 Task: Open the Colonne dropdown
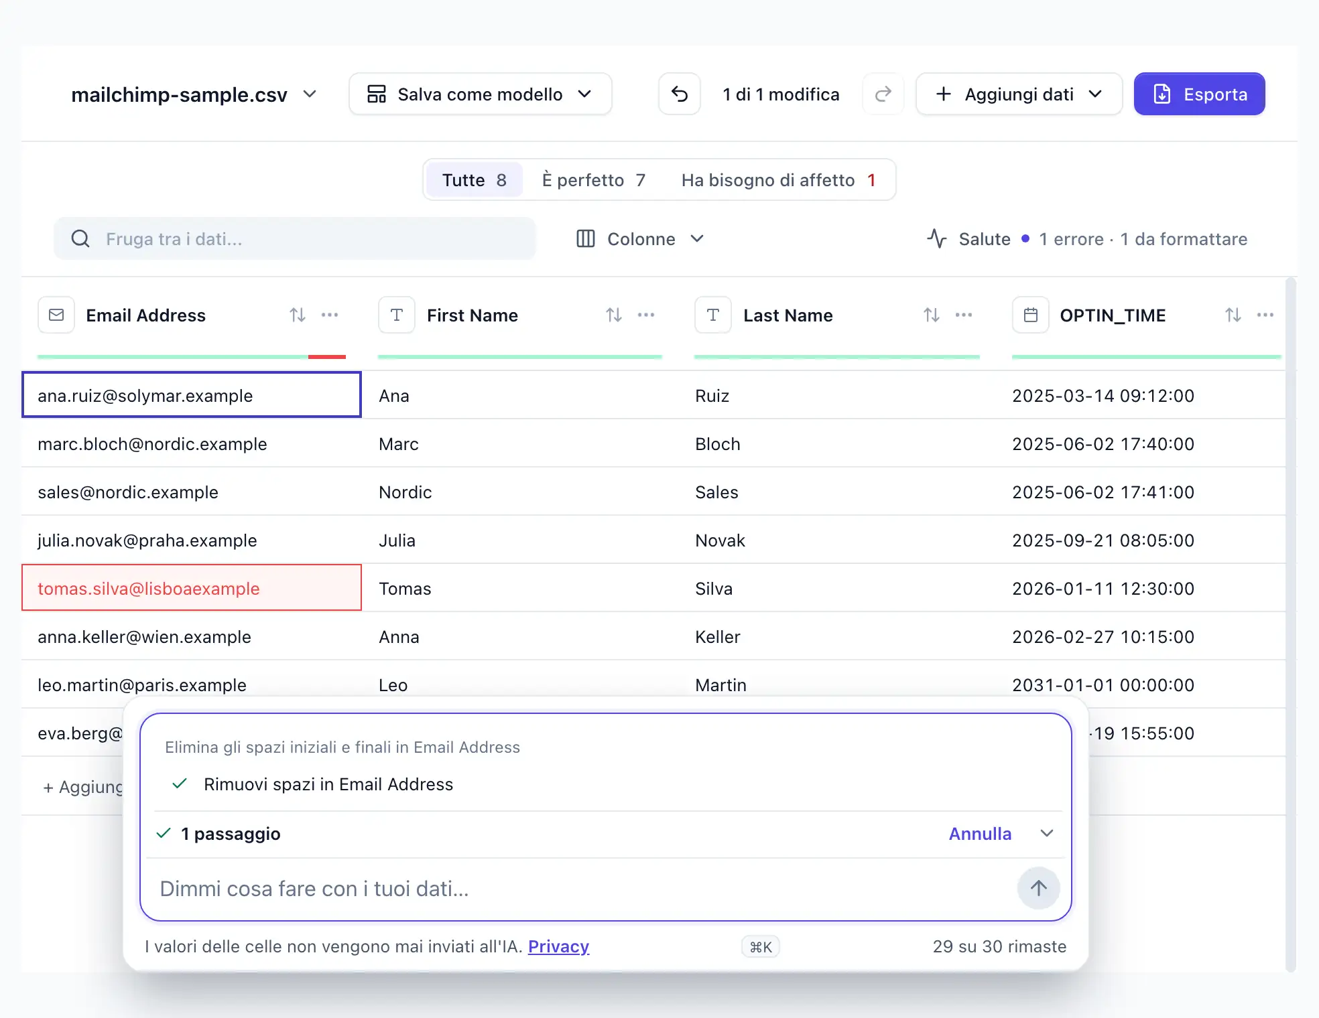[640, 239]
